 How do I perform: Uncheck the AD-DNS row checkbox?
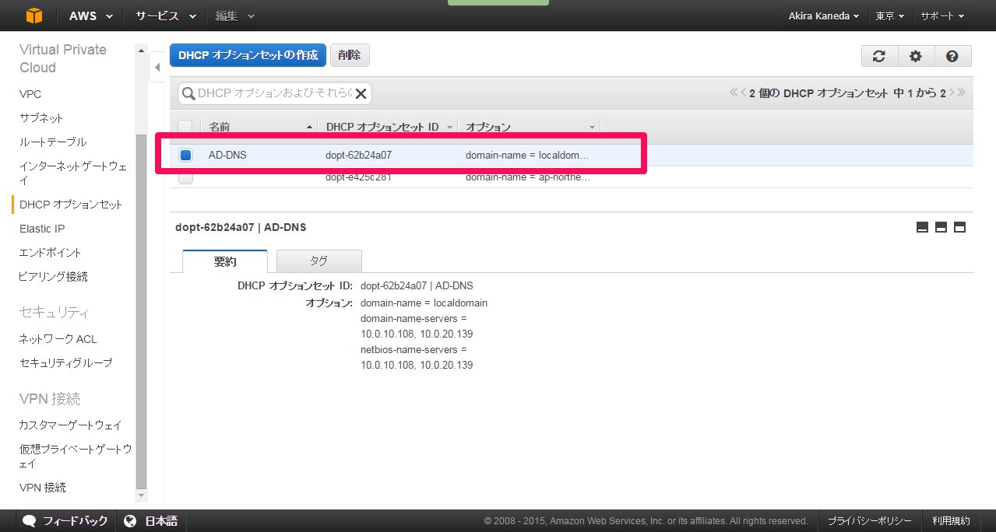(185, 155)
